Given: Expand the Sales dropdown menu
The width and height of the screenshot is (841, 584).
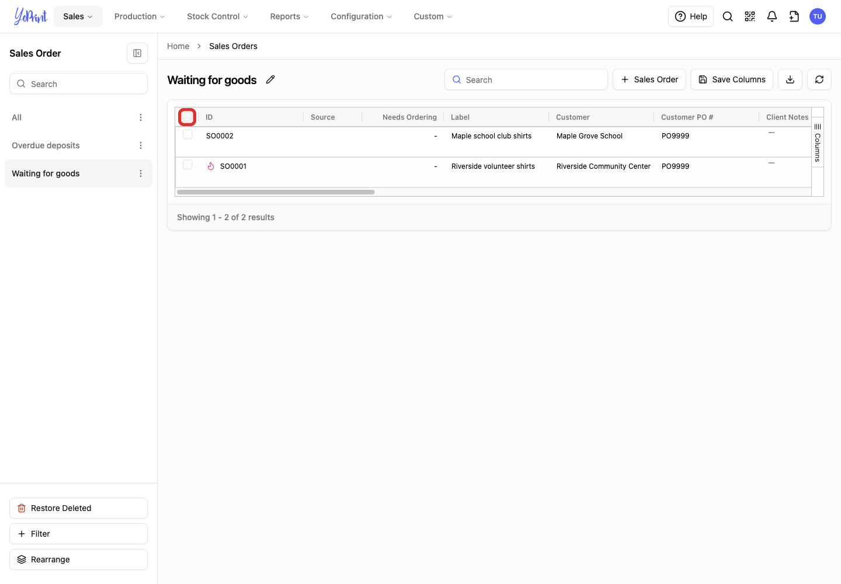Looking at the screenshot, I should tap(78, 16).
